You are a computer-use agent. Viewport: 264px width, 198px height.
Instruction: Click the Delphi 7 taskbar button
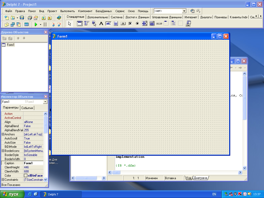click(61, 194)
